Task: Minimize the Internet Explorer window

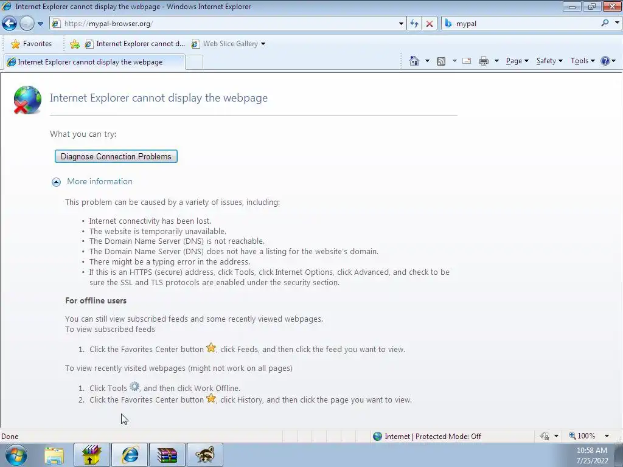Action: tap(572, 6)
